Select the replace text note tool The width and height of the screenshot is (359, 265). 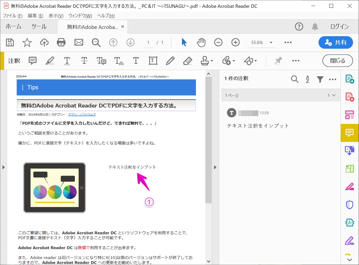pos(101,61)
